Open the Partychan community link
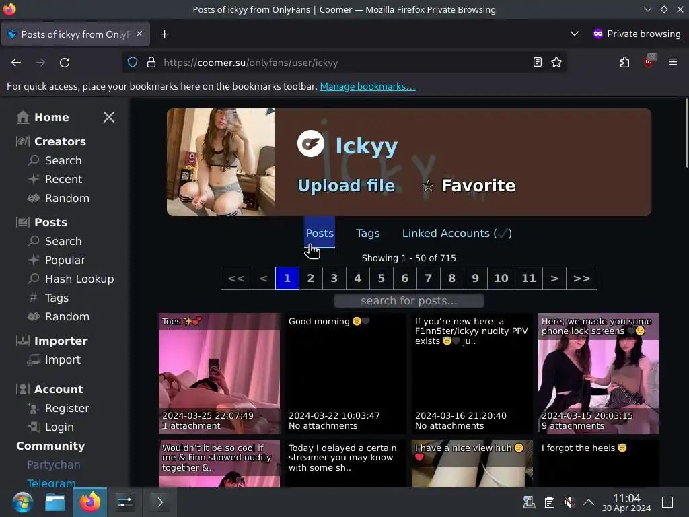Image resolution: width=689 pixels, height=517 pixels. point(54,464)
